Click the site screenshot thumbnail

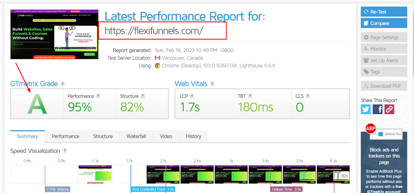(54, 34)
